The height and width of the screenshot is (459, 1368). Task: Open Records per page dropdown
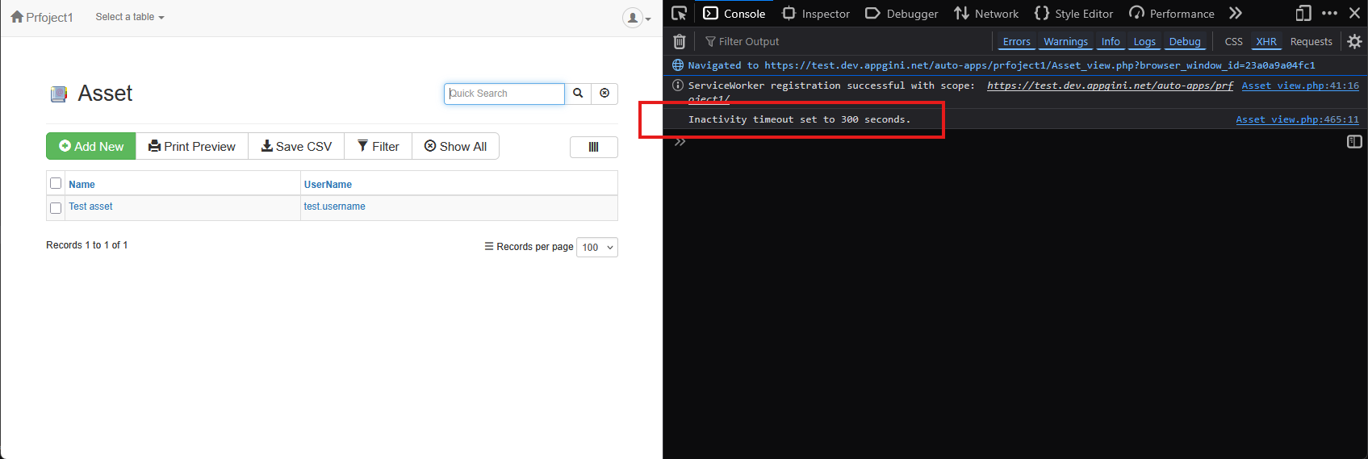point(597,248)
